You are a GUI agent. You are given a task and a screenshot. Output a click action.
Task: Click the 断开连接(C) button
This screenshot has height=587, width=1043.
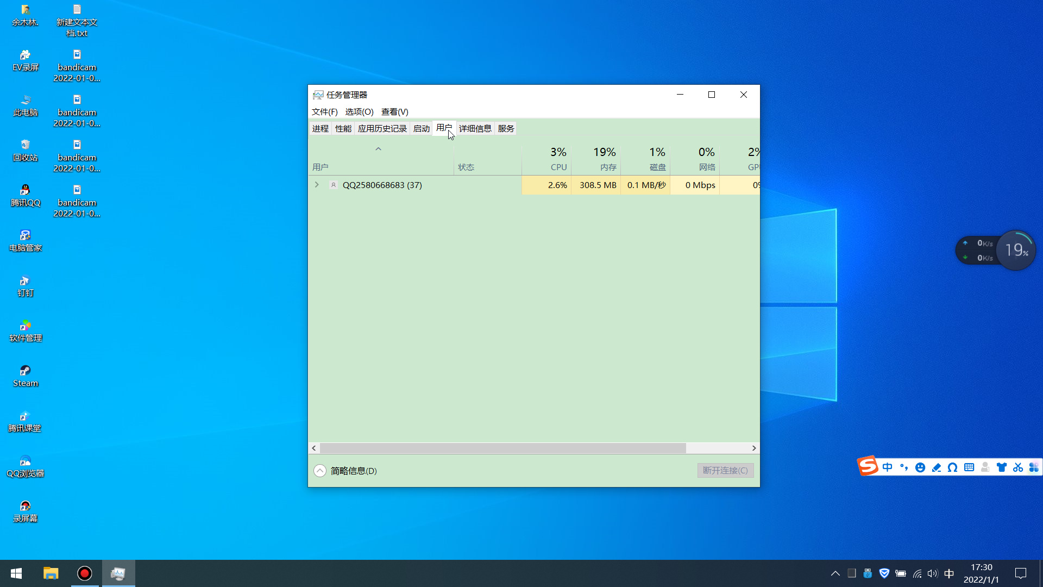725,471
